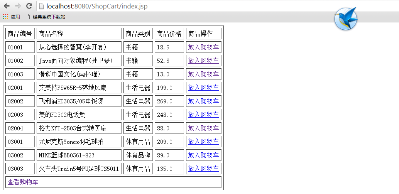
Task: Click product name 漫谈中国文化(南怀瑾)
Action: pos(69,74)
